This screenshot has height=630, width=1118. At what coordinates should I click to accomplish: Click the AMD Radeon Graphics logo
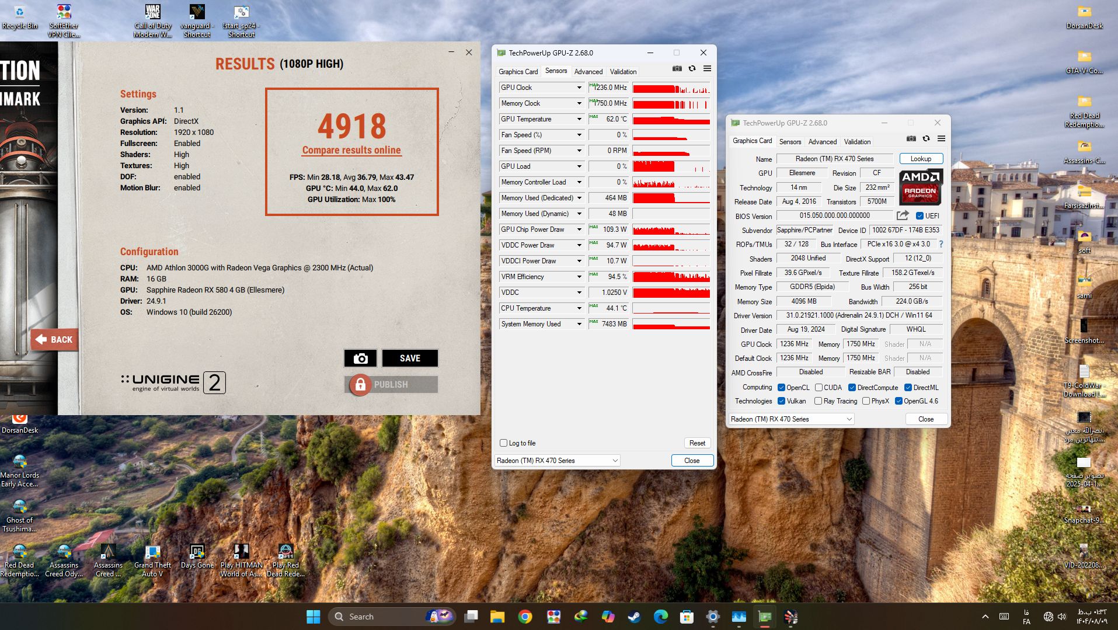coord(920,187)
